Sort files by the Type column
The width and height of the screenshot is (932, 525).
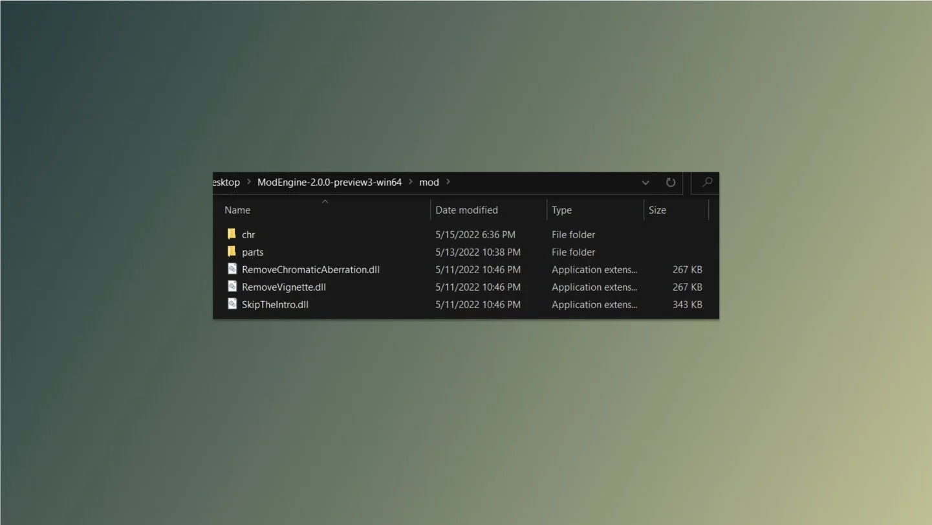coord(562,210)
